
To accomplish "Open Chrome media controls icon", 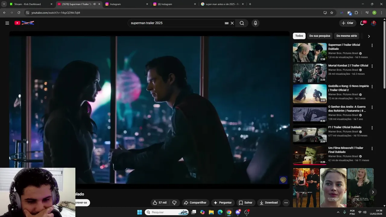I will click(x=367, y=13).
